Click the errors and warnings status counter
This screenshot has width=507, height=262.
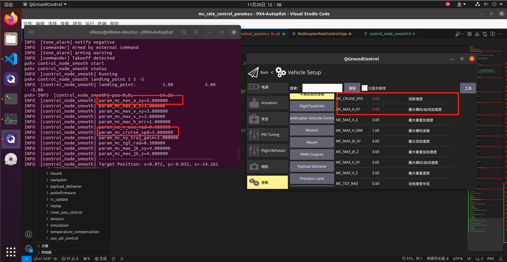click(x=70, y=259)
